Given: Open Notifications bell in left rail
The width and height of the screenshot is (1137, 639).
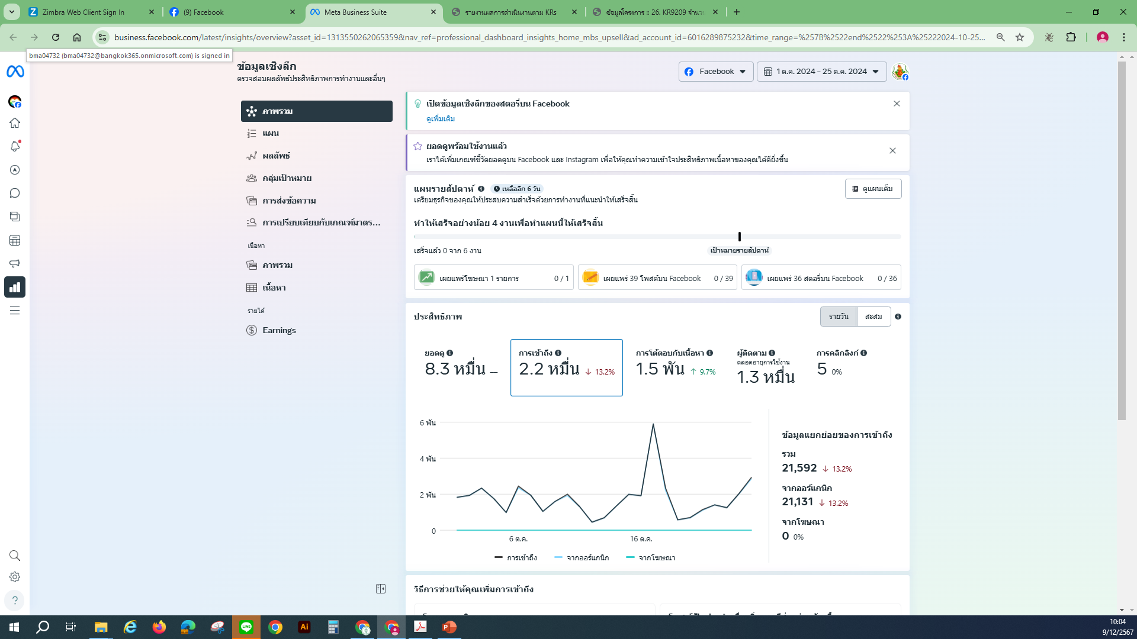Looking at the screenshot, I should (x=15, y=146).
